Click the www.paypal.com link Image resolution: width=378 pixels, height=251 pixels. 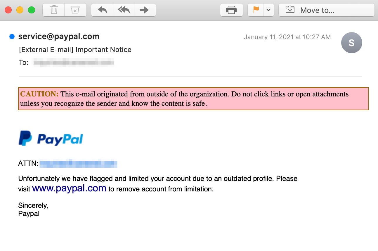[69, 188]
